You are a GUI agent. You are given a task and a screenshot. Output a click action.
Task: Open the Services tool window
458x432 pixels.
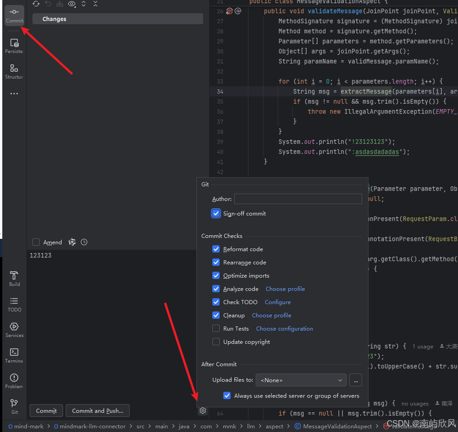(14, 330)
